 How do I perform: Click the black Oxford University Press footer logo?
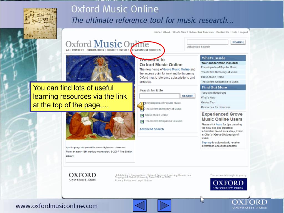coord(82,177)
